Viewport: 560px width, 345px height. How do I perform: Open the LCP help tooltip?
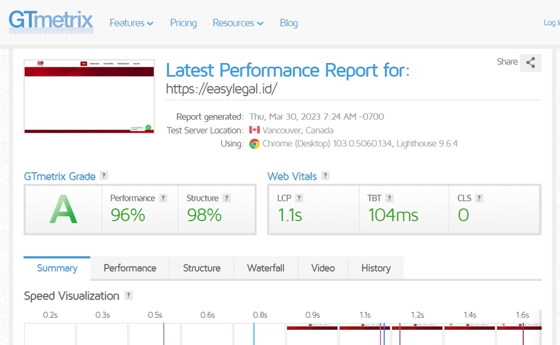point(299,197)
